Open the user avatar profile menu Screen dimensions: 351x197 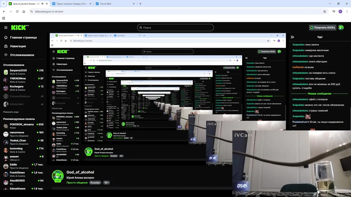(x=341, y=28)
